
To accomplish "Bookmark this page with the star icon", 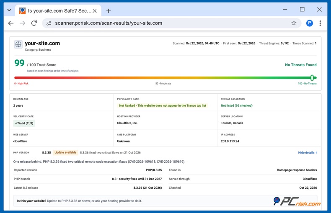I will [x=294, y=23].
